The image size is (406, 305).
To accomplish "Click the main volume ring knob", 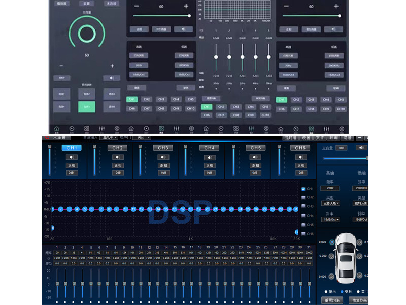I will point(87,34).
